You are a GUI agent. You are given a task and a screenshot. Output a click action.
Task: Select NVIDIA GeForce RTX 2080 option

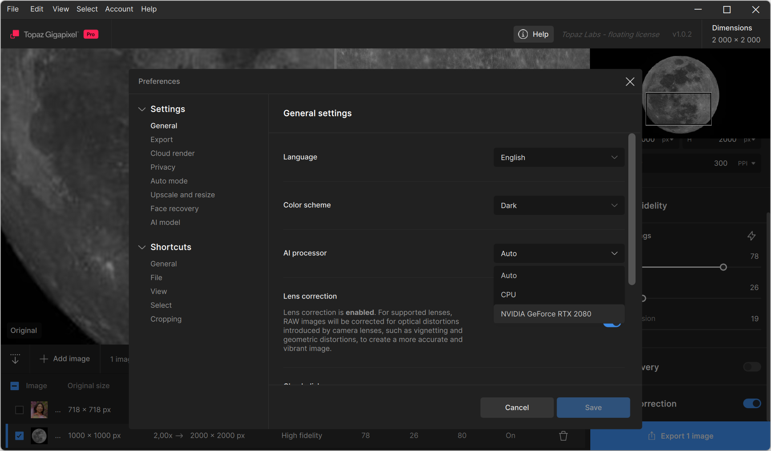546,314
